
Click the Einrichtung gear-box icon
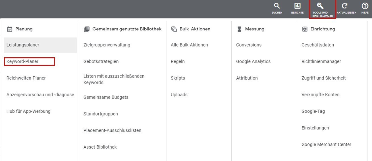[x=305, y=29]
